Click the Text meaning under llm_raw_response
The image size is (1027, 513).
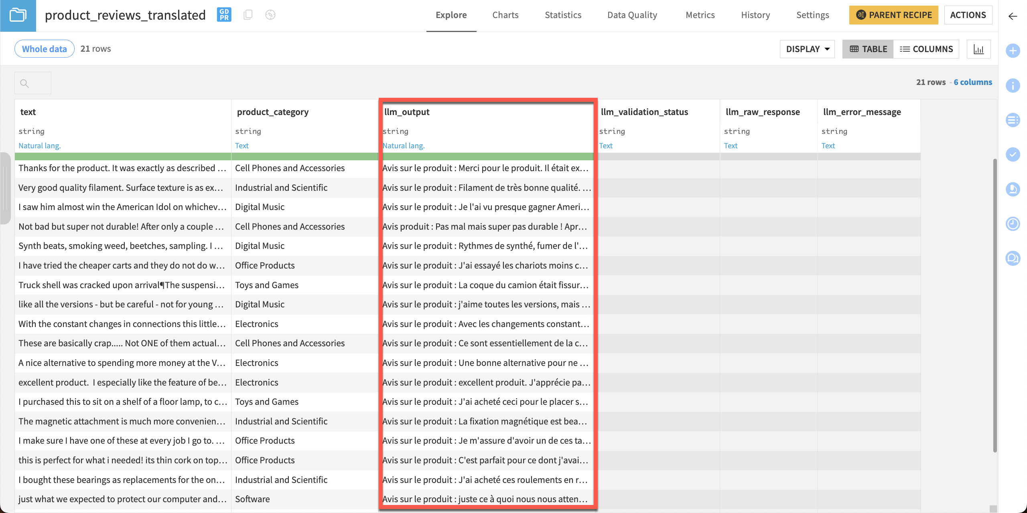click(731, 145)
